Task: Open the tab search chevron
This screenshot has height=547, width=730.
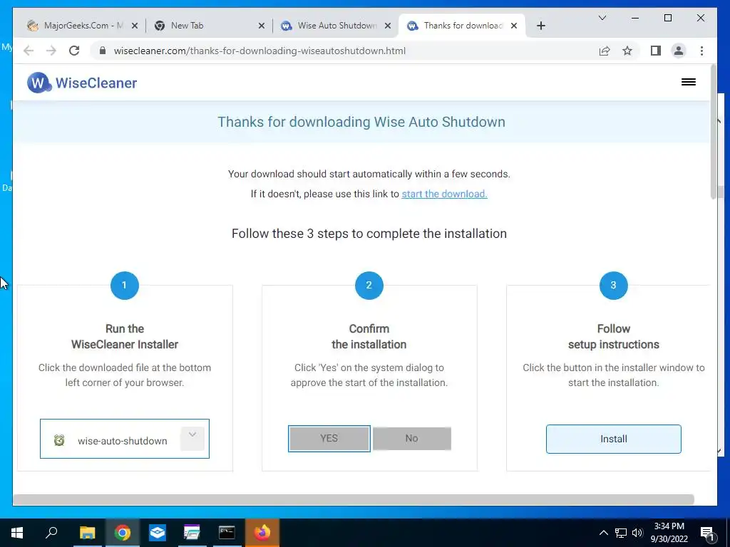Action: point(602,18)
